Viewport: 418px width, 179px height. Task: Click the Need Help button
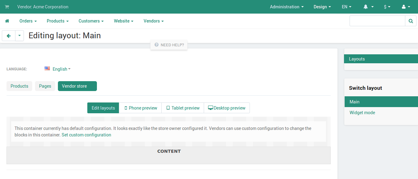point(169,45)
